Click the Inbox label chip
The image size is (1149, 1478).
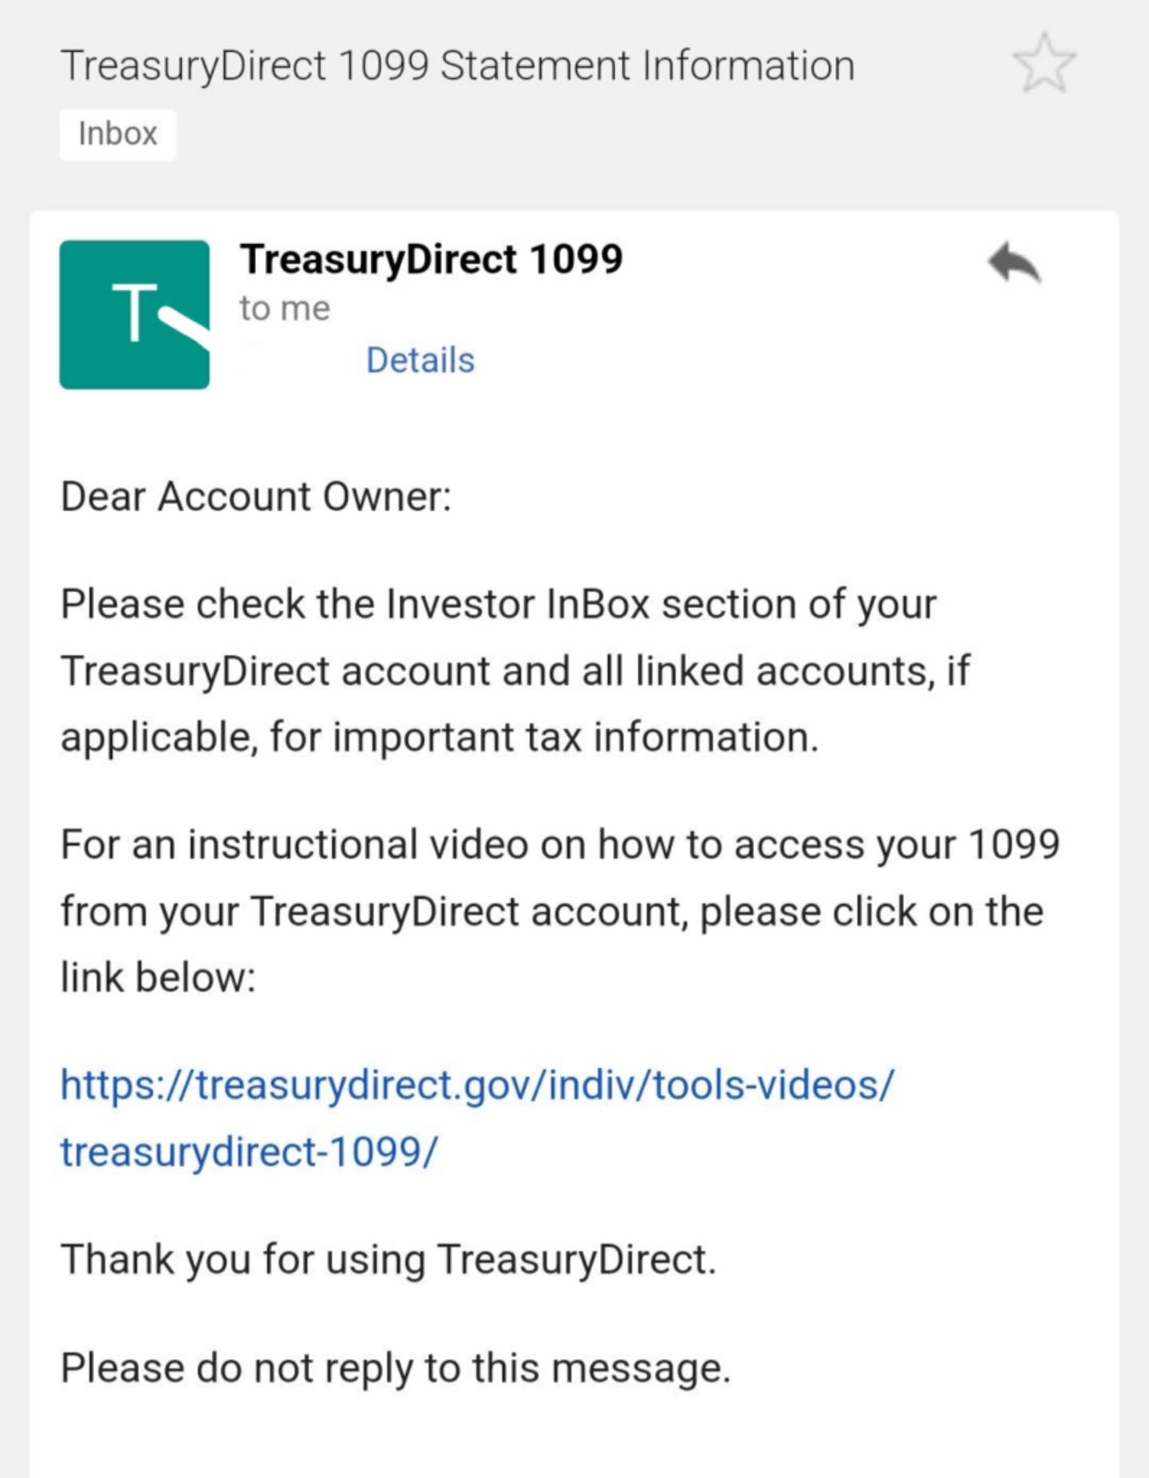(x=118, y=134)
